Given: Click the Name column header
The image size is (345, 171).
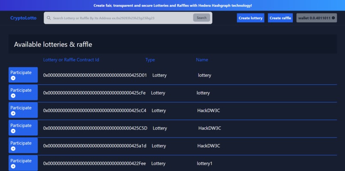Looking at the screenshot, I should click(202, 60).
